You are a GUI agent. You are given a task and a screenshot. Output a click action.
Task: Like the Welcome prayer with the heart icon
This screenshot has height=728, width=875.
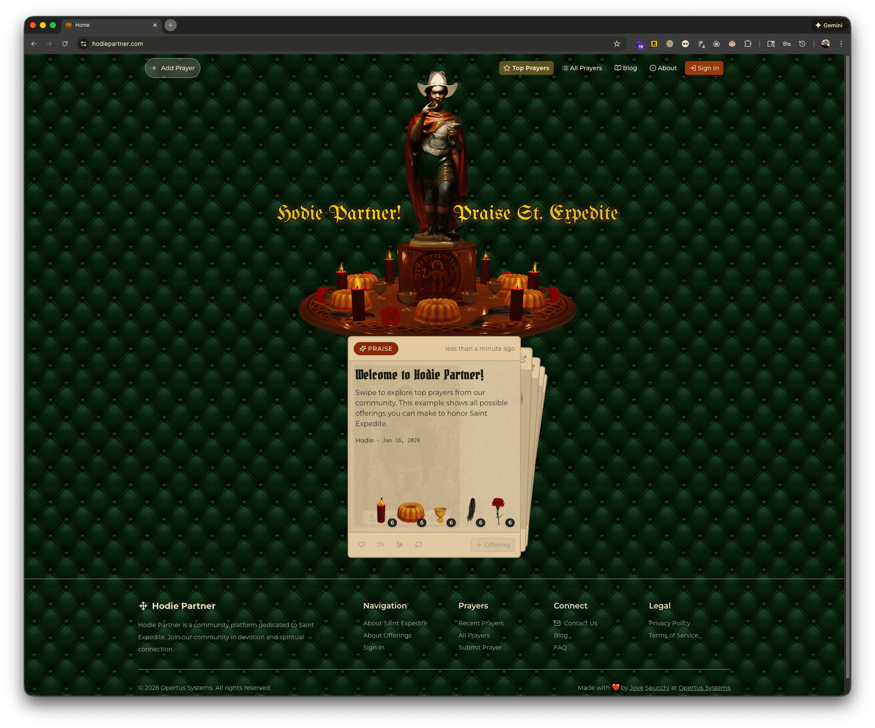pos(362,545)
